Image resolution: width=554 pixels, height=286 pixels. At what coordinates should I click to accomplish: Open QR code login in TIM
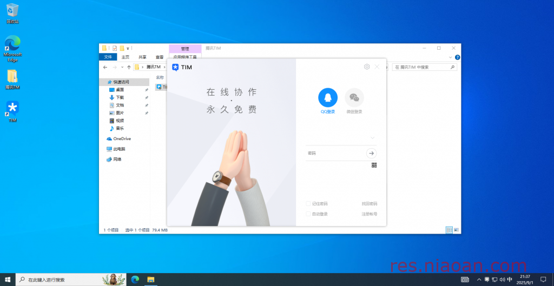[x=374, y=165]
